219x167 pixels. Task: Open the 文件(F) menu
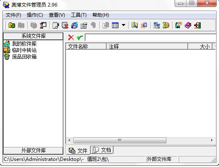[x=13, y=15]
